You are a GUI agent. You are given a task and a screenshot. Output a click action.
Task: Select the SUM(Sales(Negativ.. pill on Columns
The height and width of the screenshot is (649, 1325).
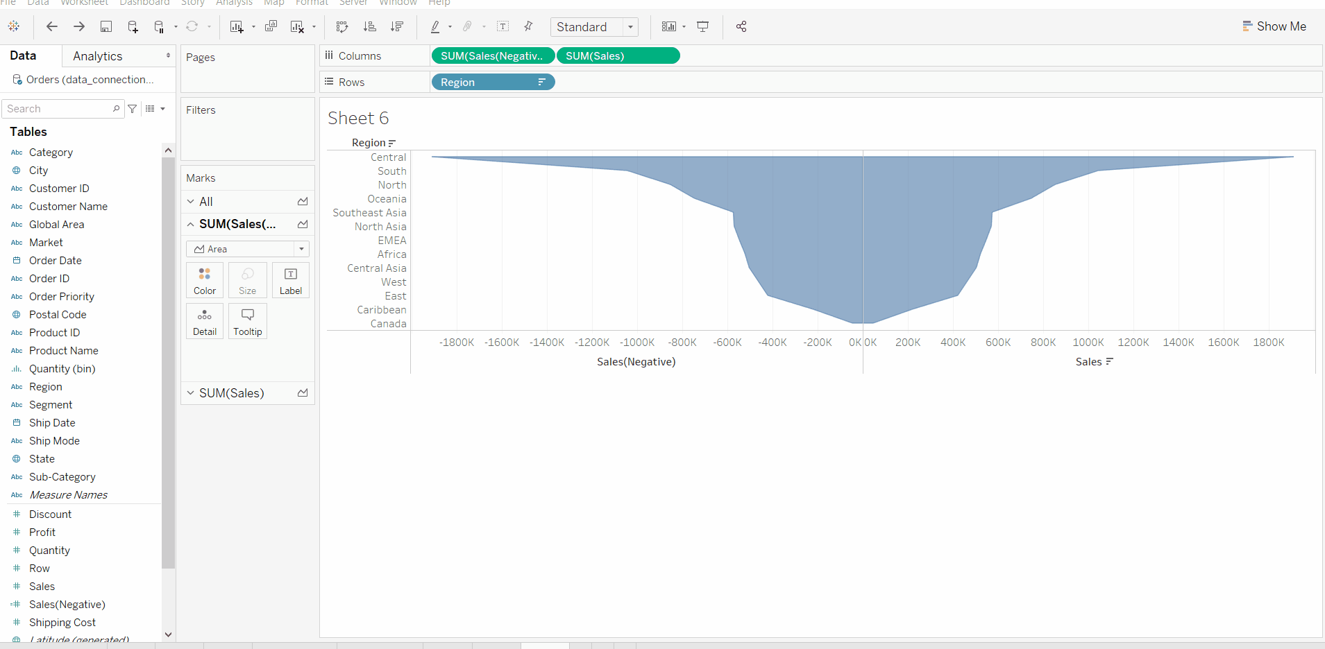(x=493, y=55)
